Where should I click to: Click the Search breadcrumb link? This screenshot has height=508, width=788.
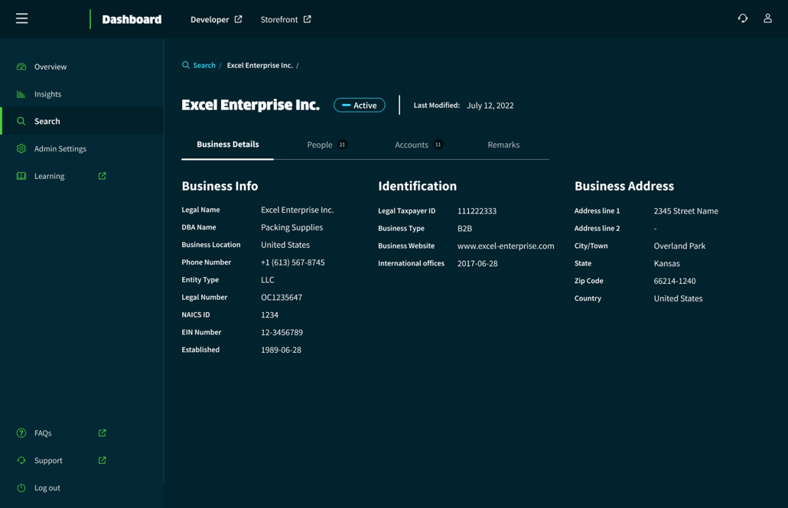[204, 65]
